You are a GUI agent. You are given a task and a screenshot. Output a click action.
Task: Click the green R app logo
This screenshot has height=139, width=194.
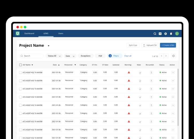pyautogui.click(x=18, y=34)
